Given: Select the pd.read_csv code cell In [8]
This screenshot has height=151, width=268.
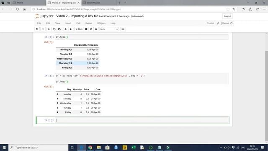Looking at the screenshot, I should (x=142, y=78).
